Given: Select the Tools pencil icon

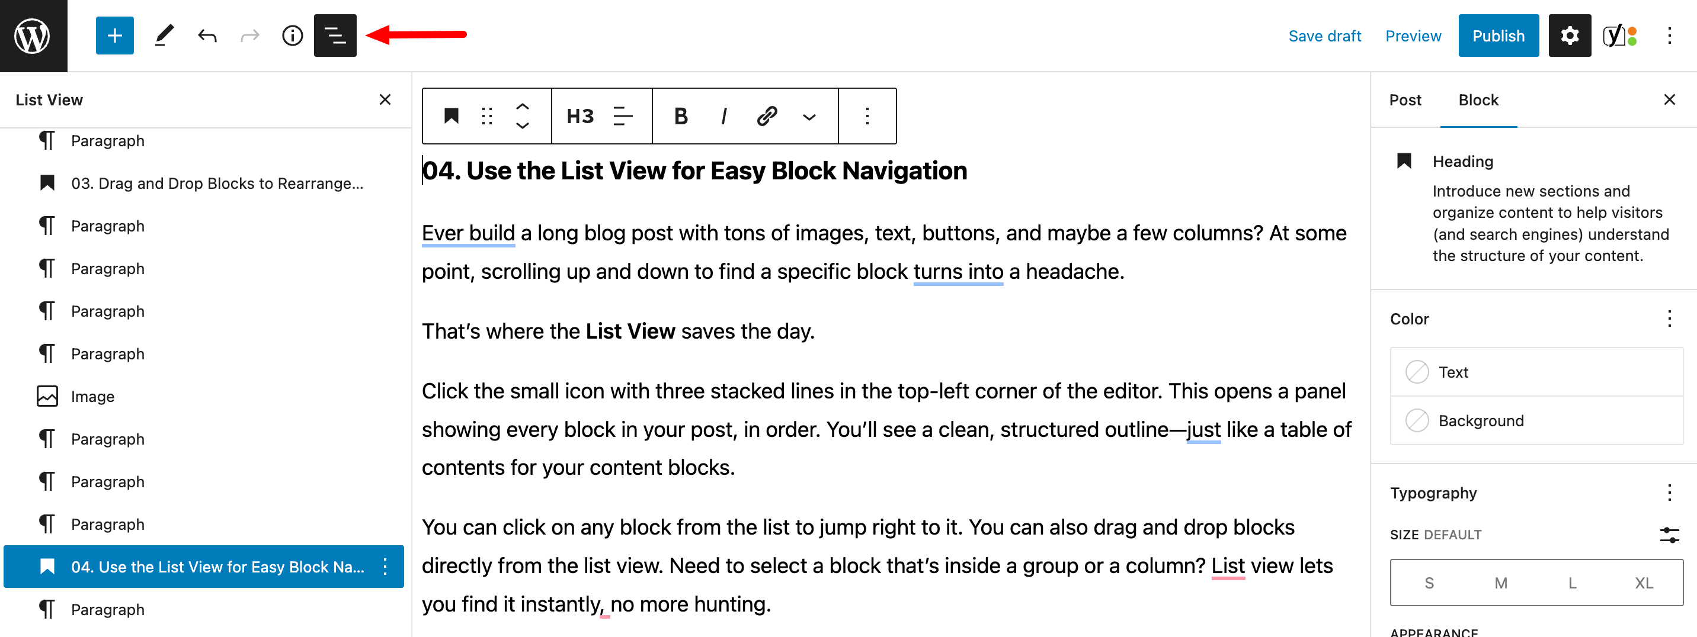Looking at the screenshot, I should pyautogui.click(x=164, y=36).
